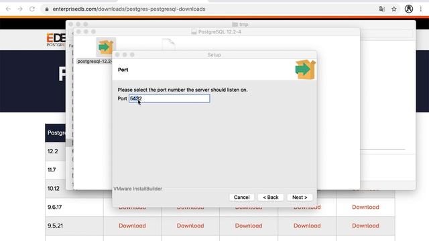429x241 pixels.
Task: Click the Next > button in Setup
Action: (300, 197)
